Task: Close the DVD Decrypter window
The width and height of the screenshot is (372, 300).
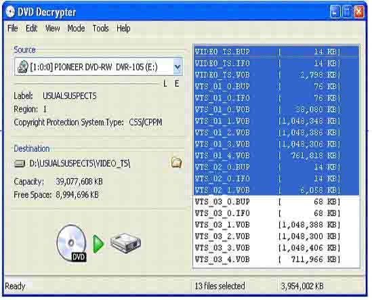Action: 358,12
